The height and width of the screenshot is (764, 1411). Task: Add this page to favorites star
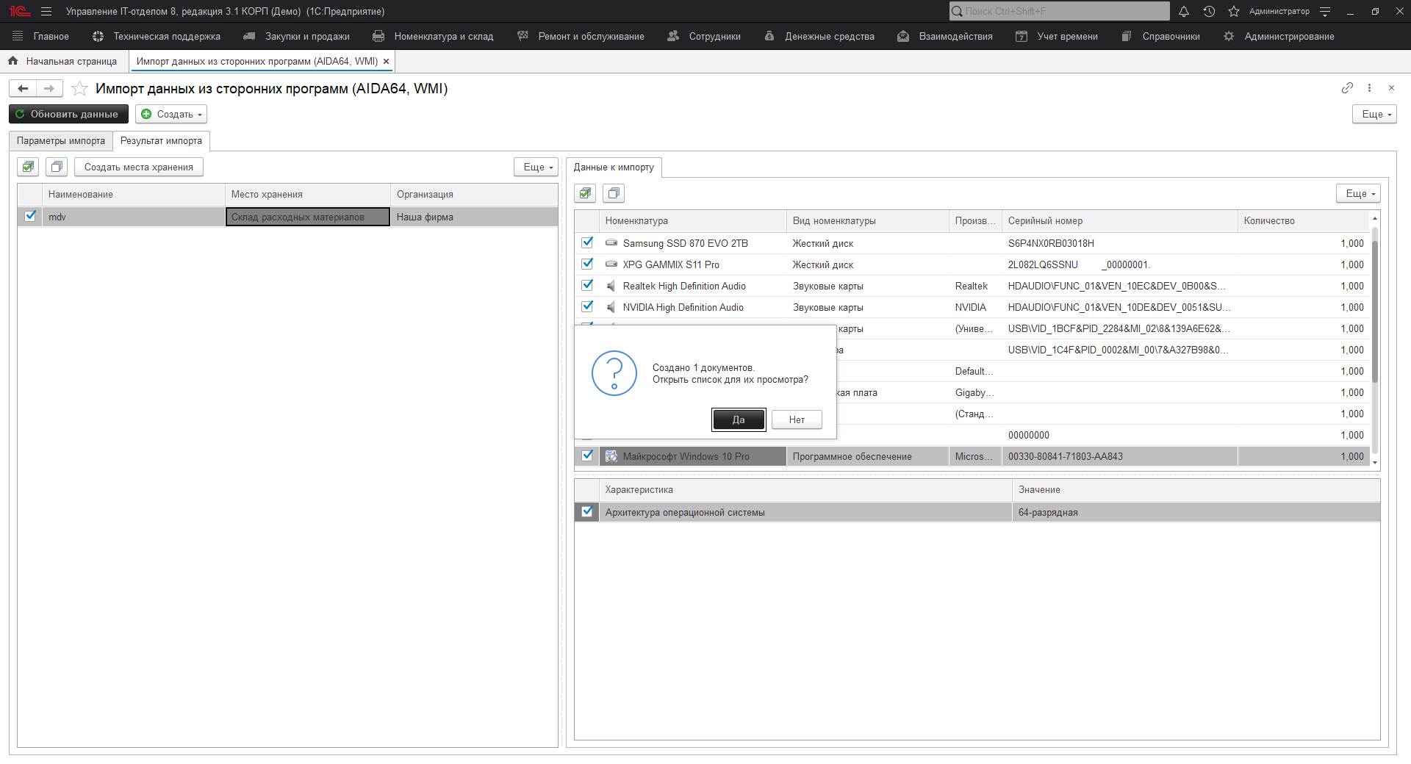coord(80,89)
